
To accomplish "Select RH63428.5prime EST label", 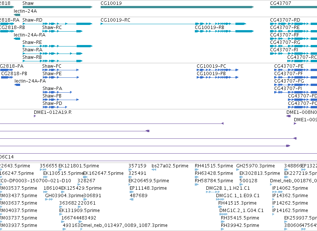I will click(214, 173).
